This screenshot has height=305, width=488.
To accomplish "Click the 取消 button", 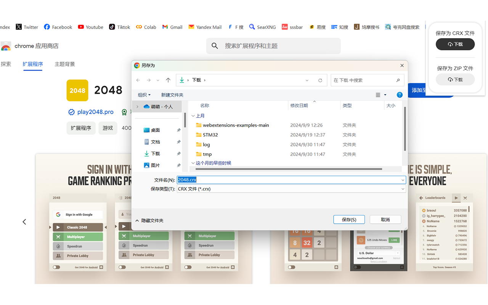I will point(385,220).
